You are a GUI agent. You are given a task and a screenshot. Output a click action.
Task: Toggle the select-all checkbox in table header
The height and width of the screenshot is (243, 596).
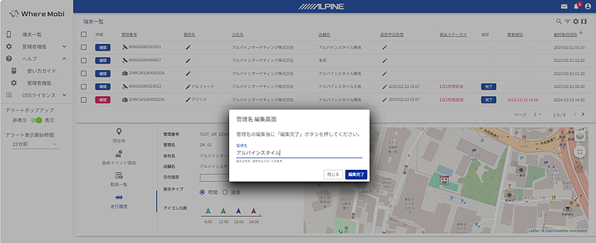click(84, 35)
